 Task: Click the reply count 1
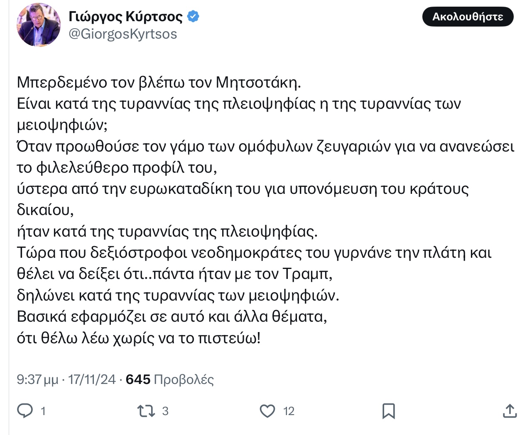43,411
